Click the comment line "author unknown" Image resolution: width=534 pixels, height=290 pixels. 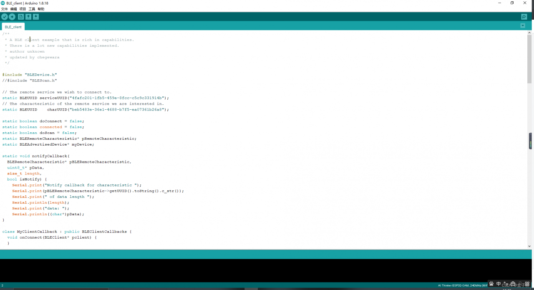(x=25, y=52)
